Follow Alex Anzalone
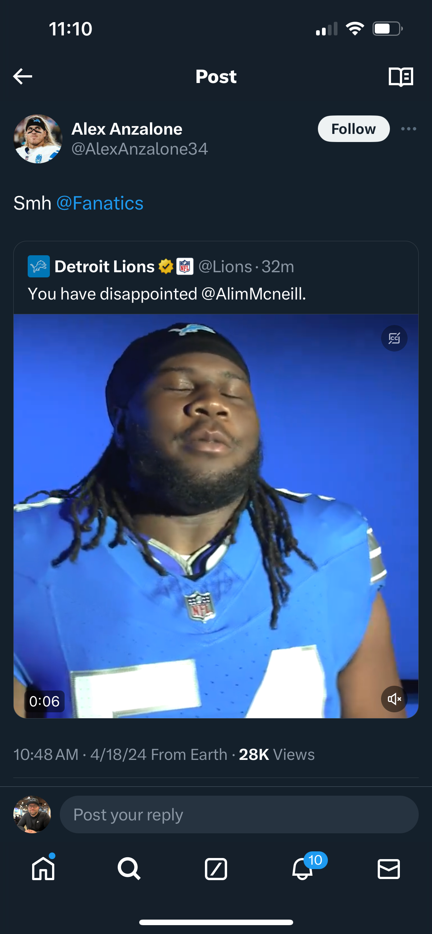The height and width of the screenshot is (934, 432). (x=353, y=129)
